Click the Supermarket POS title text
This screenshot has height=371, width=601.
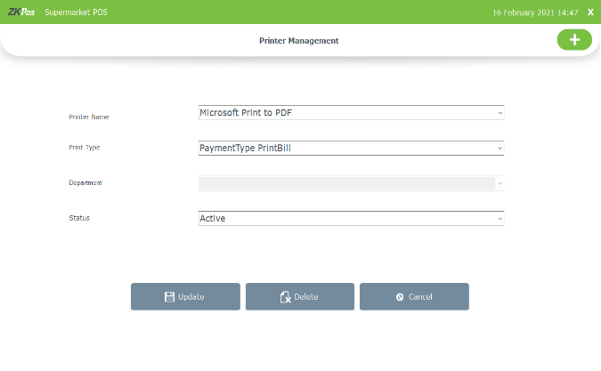[x=76, y=12]
